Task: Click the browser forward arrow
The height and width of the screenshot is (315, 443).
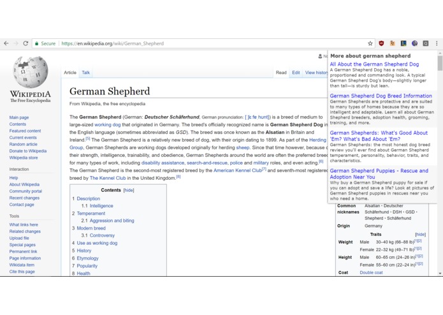Action: tap(16, 43)
